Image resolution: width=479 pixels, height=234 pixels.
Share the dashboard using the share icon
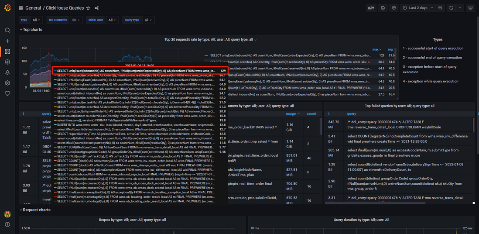point(97,8)
